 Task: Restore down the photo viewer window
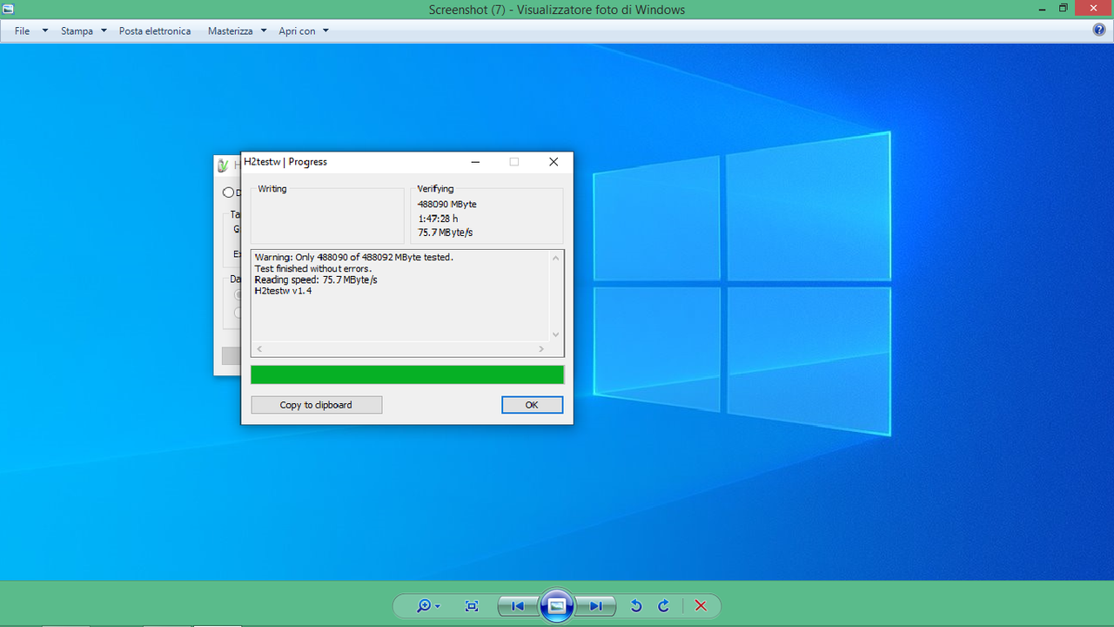[x=1063, y=8]
